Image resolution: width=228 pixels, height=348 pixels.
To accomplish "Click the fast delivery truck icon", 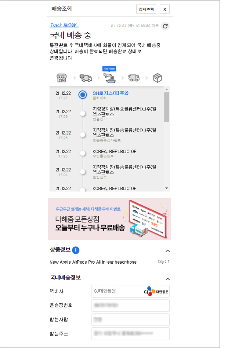I will (x=134, y=78).
